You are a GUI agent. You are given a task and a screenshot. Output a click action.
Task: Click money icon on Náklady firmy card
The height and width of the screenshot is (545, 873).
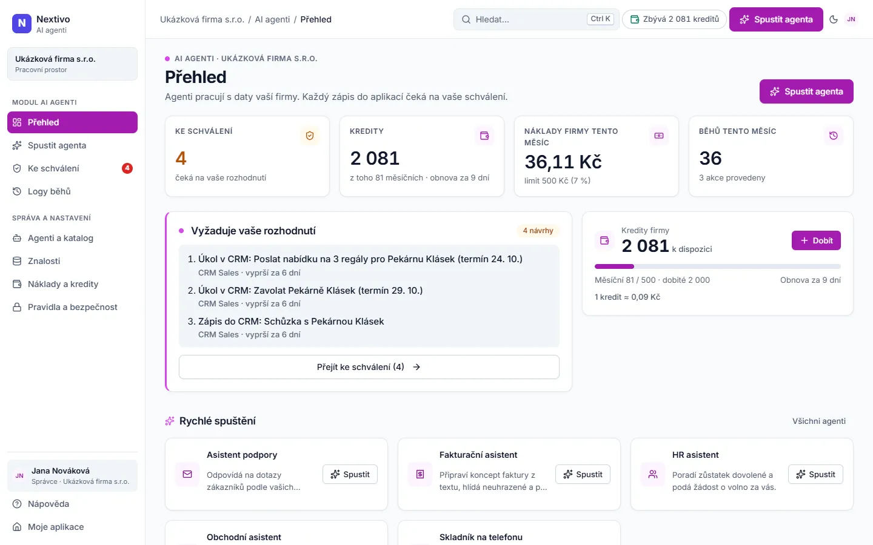point(659,136)
